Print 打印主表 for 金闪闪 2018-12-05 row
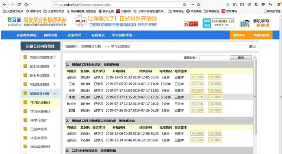The width and height of the screenshot is (282, 154). [197, 77]
